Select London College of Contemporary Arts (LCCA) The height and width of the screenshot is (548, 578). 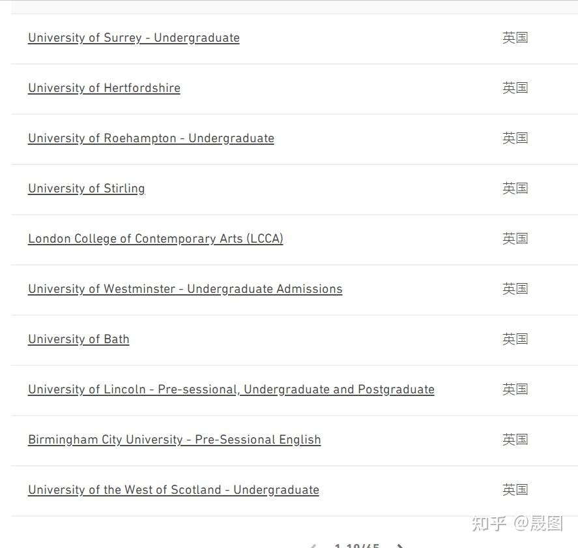(156, 239)
